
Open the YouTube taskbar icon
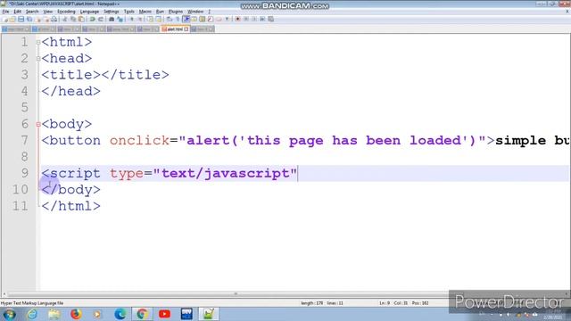pyautogui.click(x=164, y=314)
